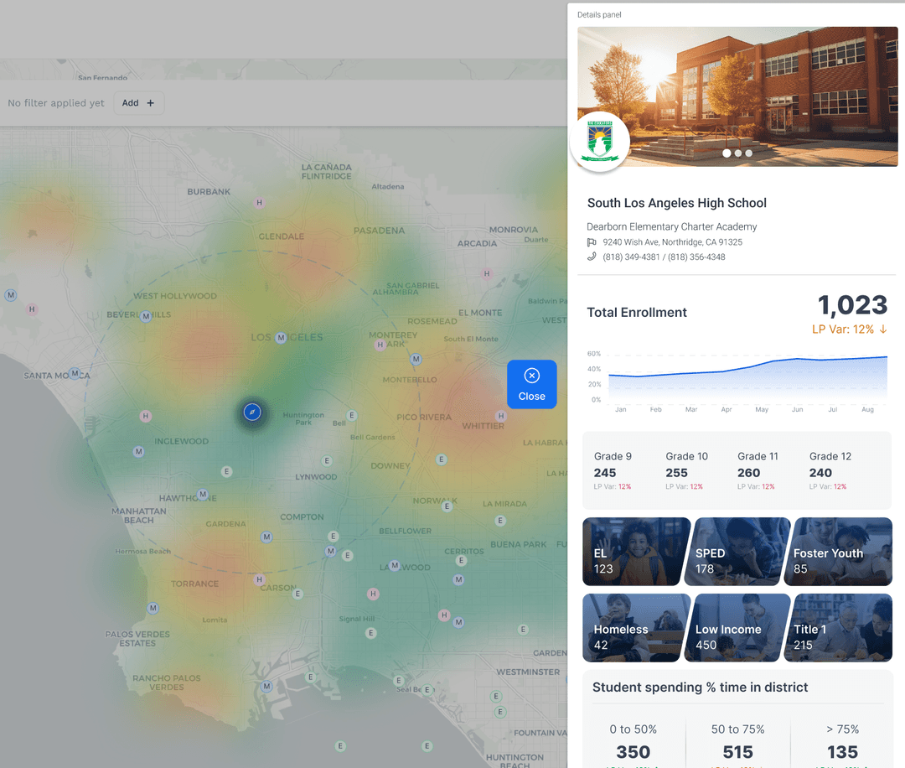This screenshot has width=905, height=768.
Task: Click the H marker near Burbank
Action: coord(260,203)
